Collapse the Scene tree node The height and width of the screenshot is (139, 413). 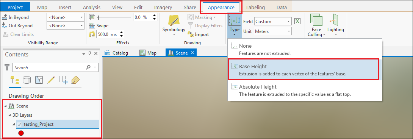pyautogui.click(x=6, y=106)
